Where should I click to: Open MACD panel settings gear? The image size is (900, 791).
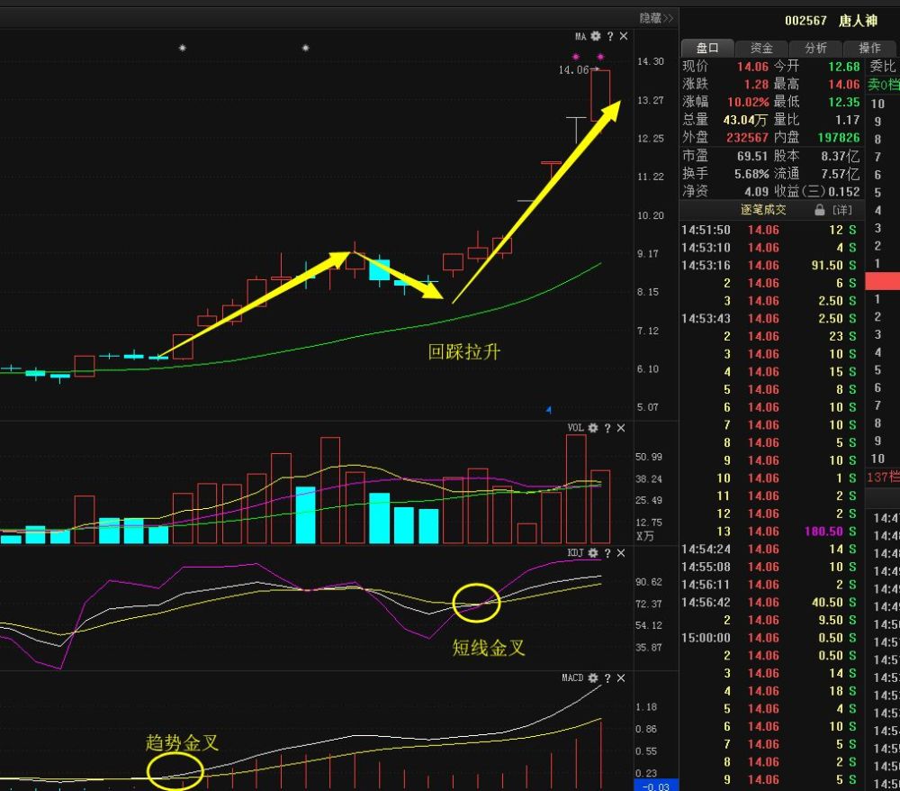click(593, 678)
